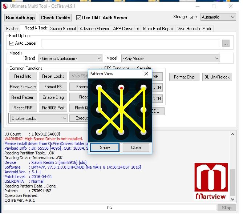The height and width of the screenshot is (214, 243).
Task: Click the 'Operation Finished.' log line
Action: pyautogui.click(x=21, y=195)
